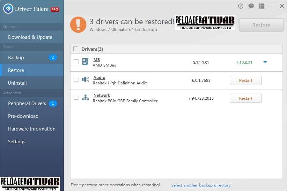287x191 pixels.
Task: Click Restart for the Network driver
Action: [246, 98]
